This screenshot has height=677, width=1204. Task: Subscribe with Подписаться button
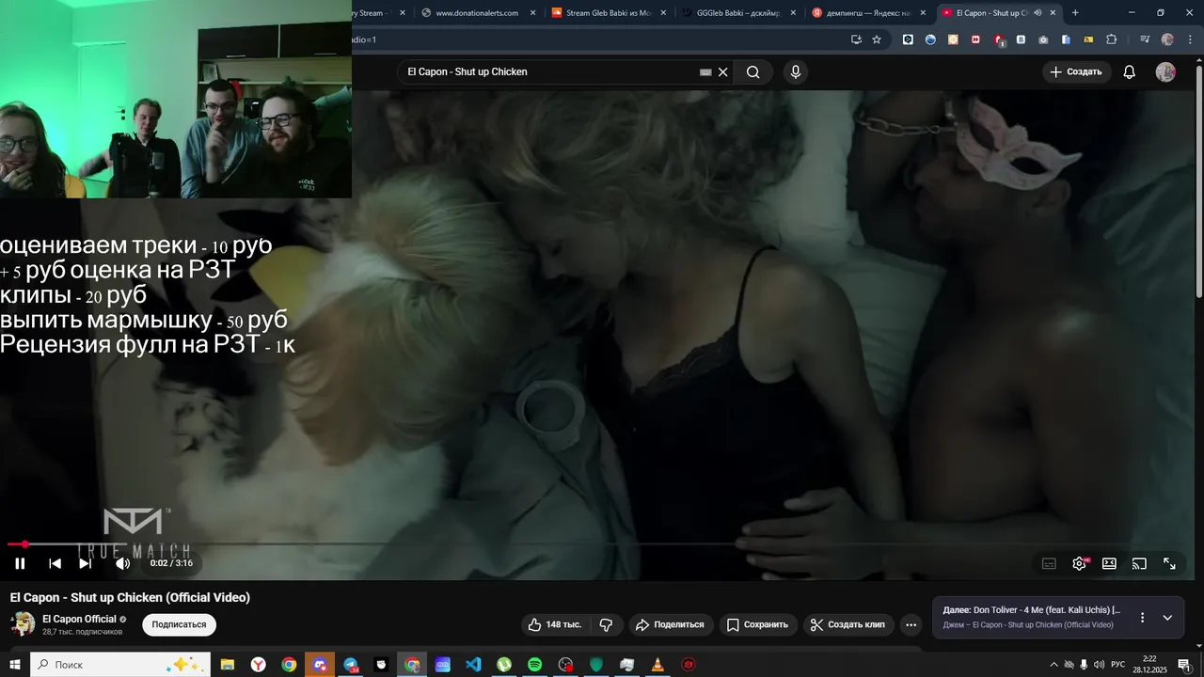coord(179,624)
